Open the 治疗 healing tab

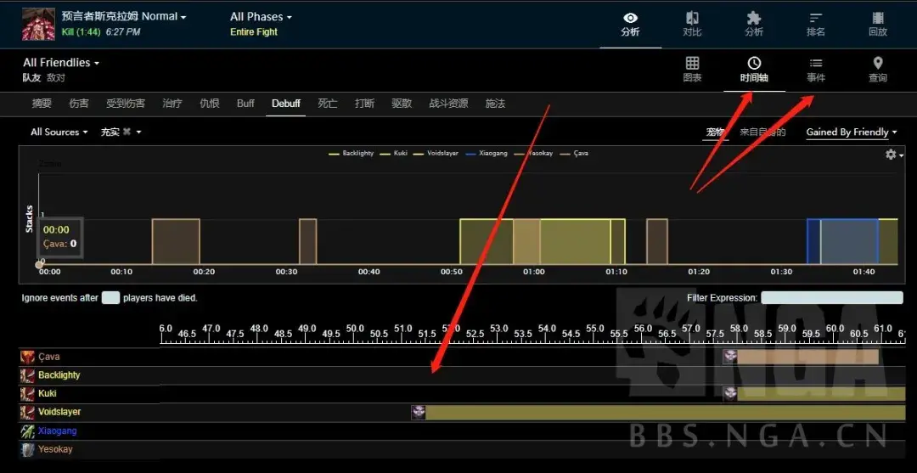point(172,104)
